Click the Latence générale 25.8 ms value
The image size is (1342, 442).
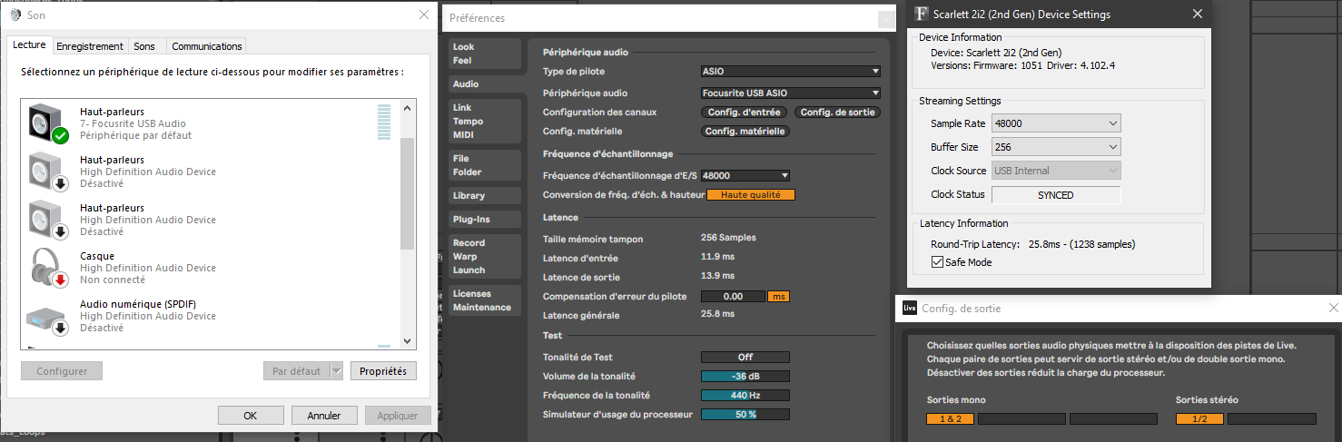(x=717, y=315)
